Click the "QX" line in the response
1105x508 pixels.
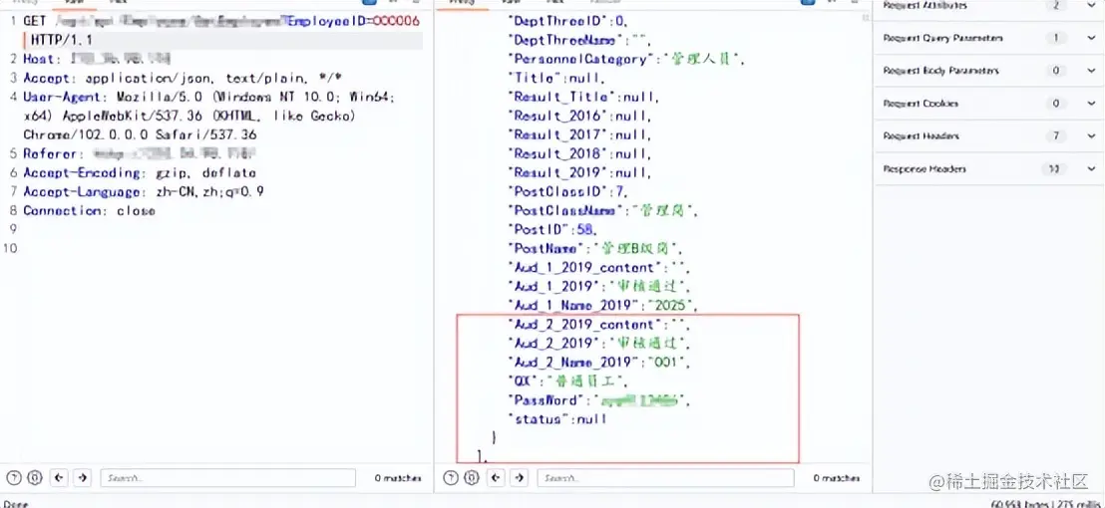[x=568, y=382]
